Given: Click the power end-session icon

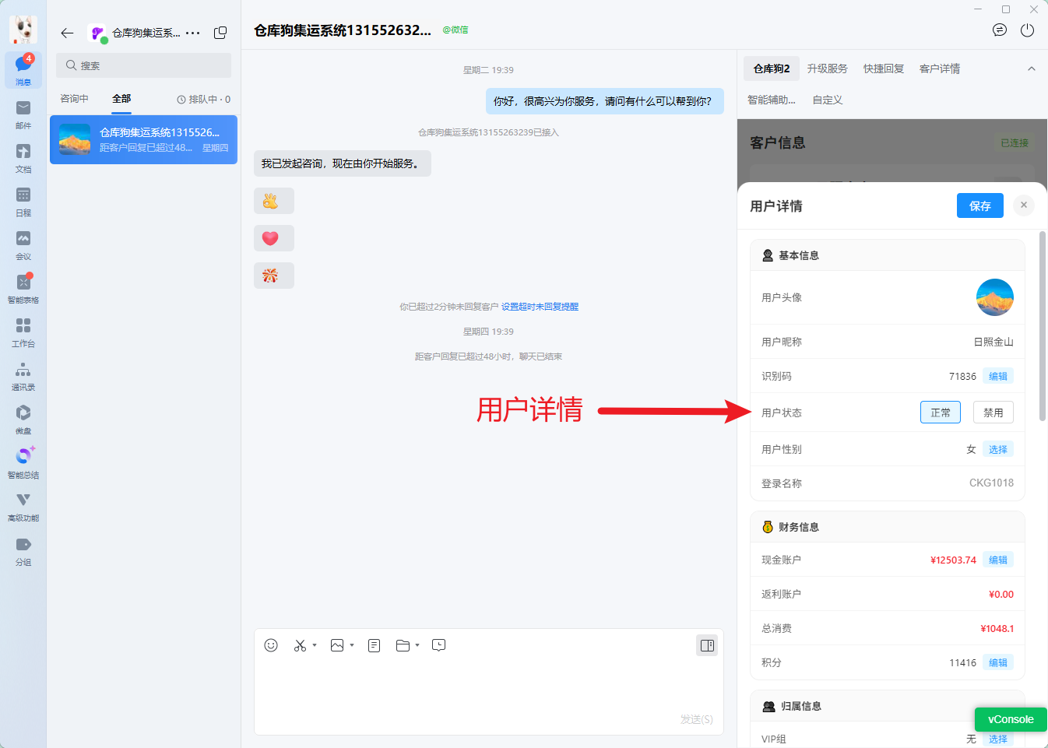Looking at the screenshot, I should point(1028,30).
